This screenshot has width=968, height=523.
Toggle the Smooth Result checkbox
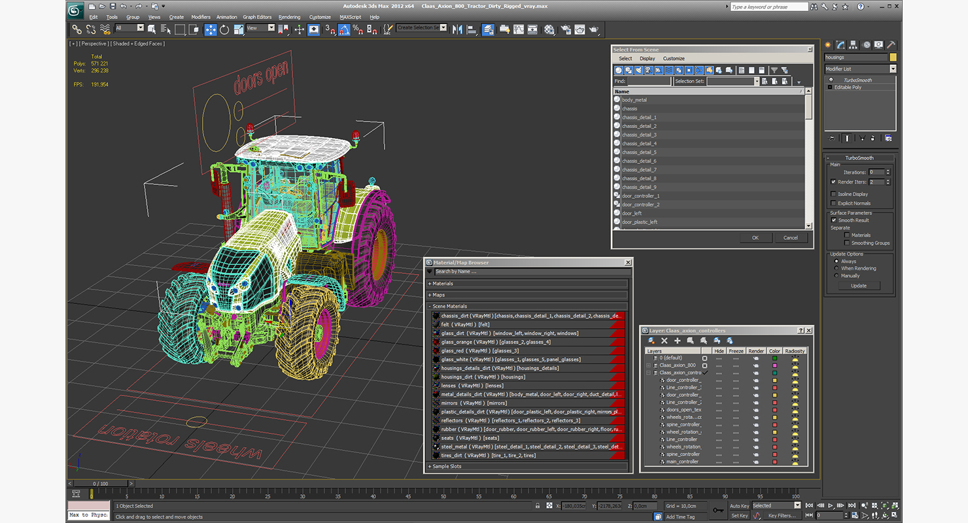(x=833, y=220)
